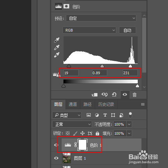
Task: Open the 不透明度 opacity slider dropdown
Action: click(129, 124)
